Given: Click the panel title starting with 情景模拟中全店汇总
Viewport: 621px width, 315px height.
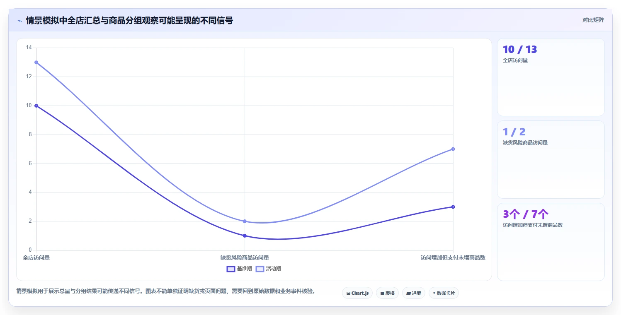Looking at the screenshot, I should pos(129,20).
